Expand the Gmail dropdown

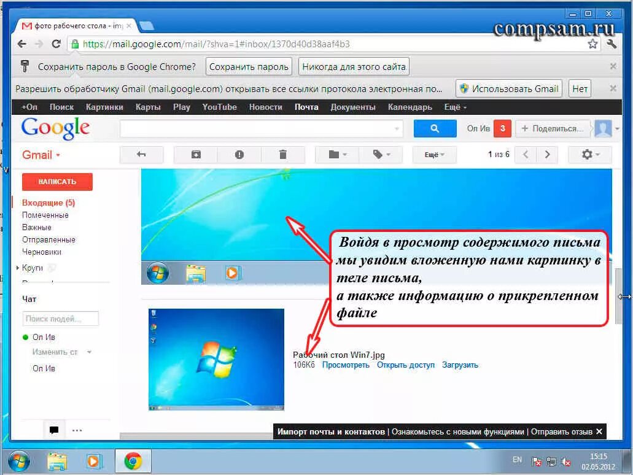coord(41,155)
